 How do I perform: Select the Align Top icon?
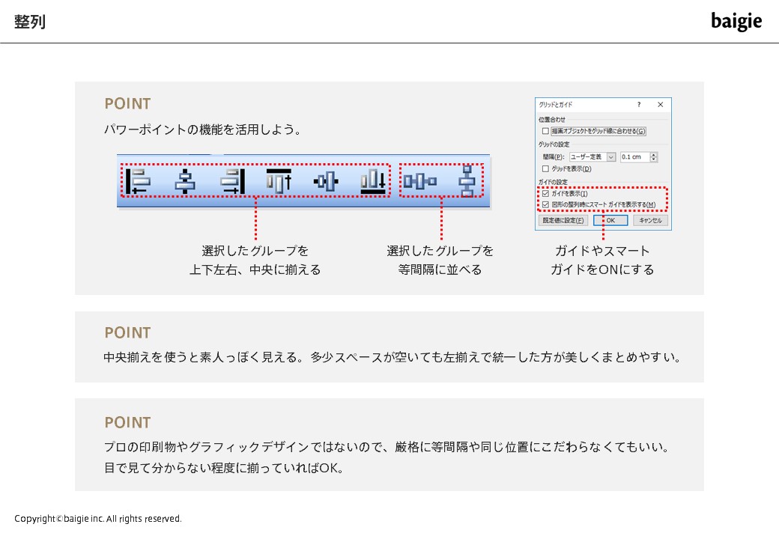tap(279, 181)
